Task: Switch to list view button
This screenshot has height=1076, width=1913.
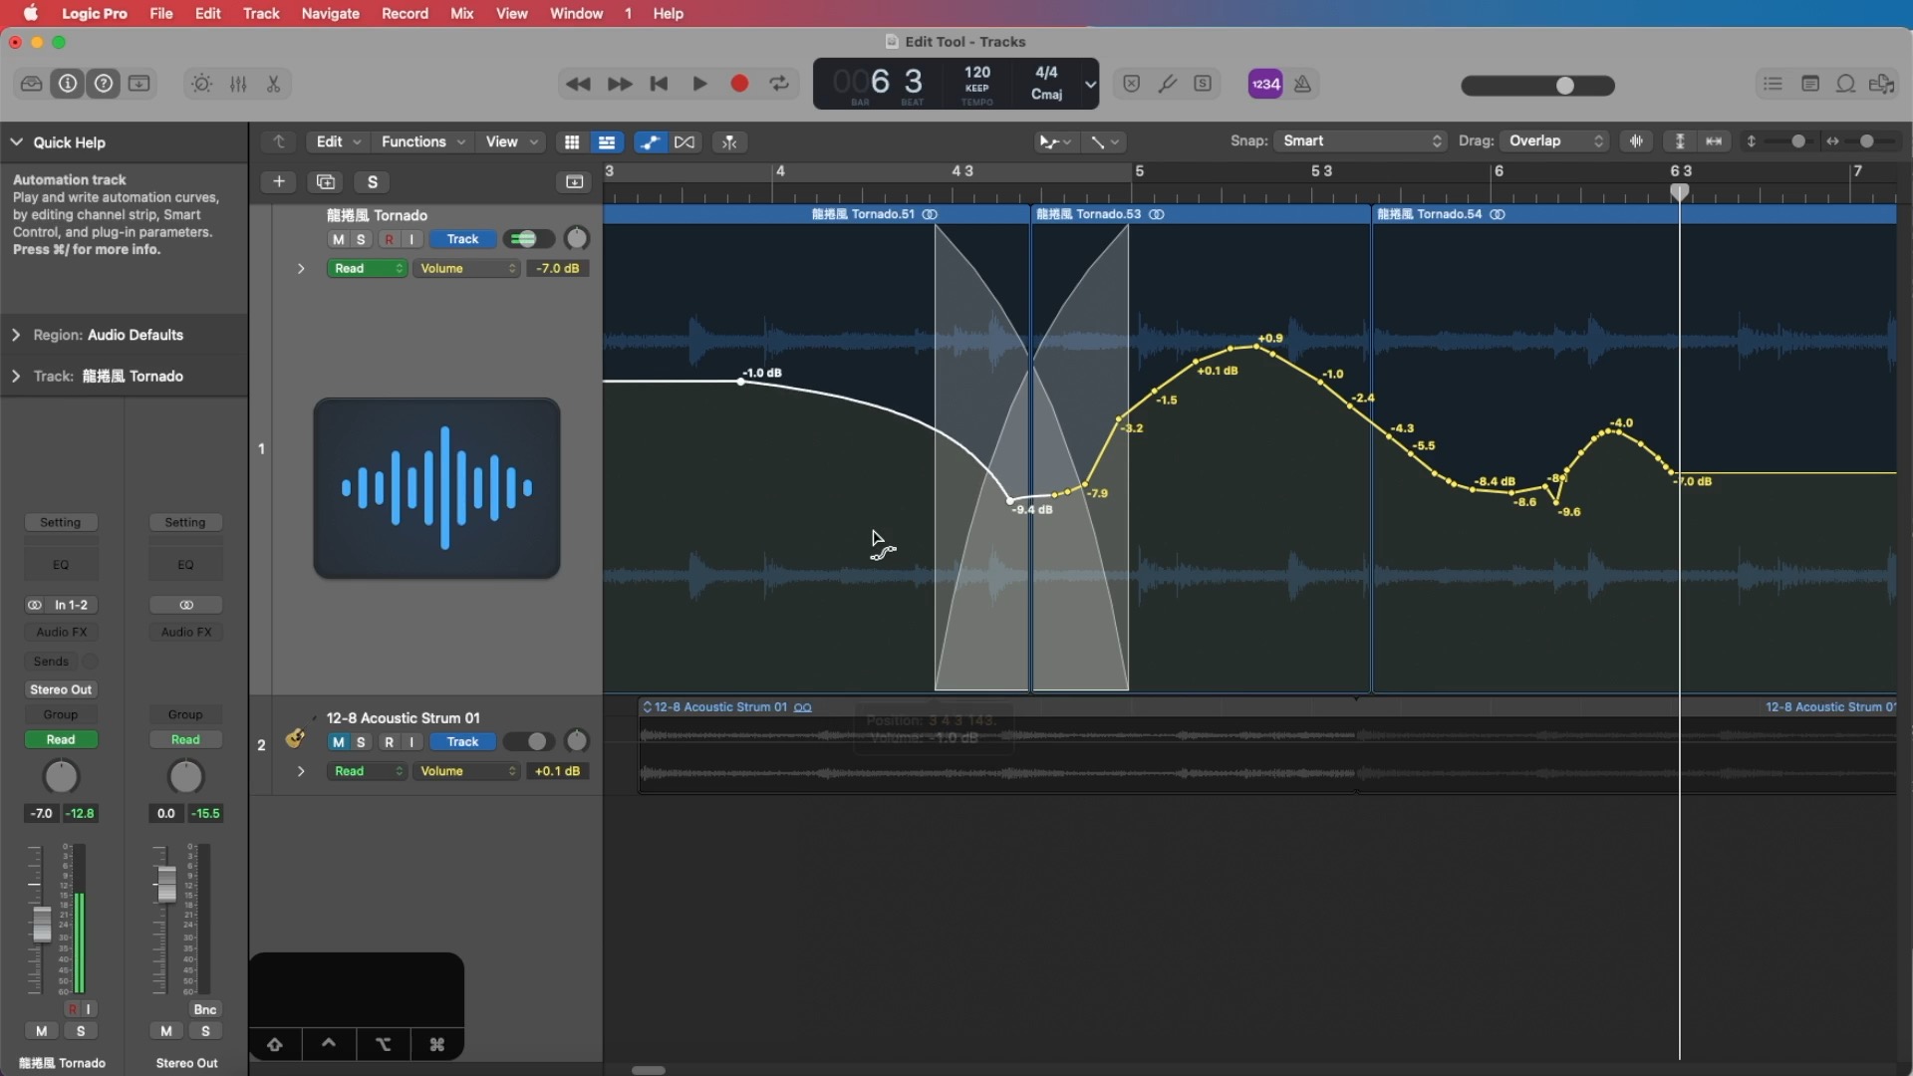Action: (606, 142)
